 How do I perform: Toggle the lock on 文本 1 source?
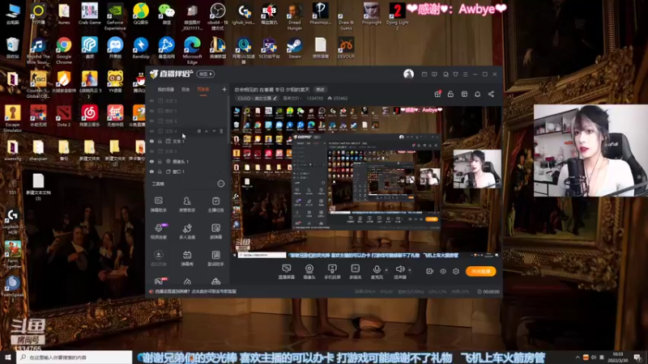pos(160,141)
